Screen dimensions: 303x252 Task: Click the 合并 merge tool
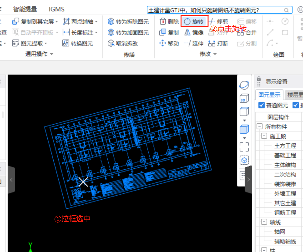tap(247, 32)
